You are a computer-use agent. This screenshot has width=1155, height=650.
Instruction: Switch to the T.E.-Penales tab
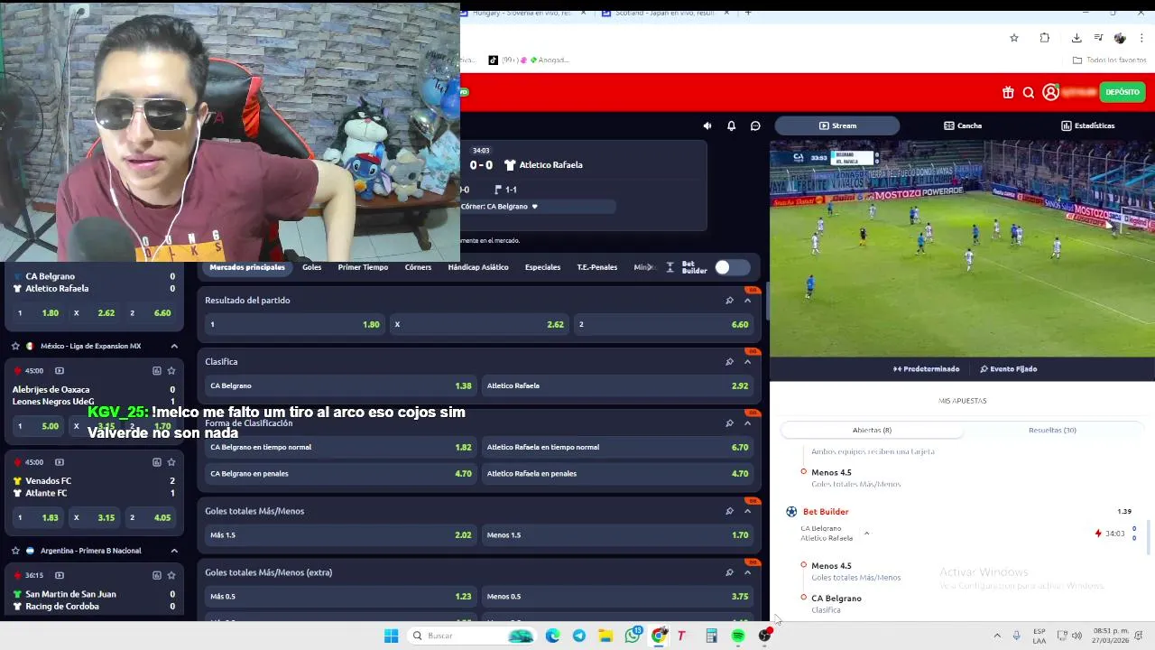597,267
